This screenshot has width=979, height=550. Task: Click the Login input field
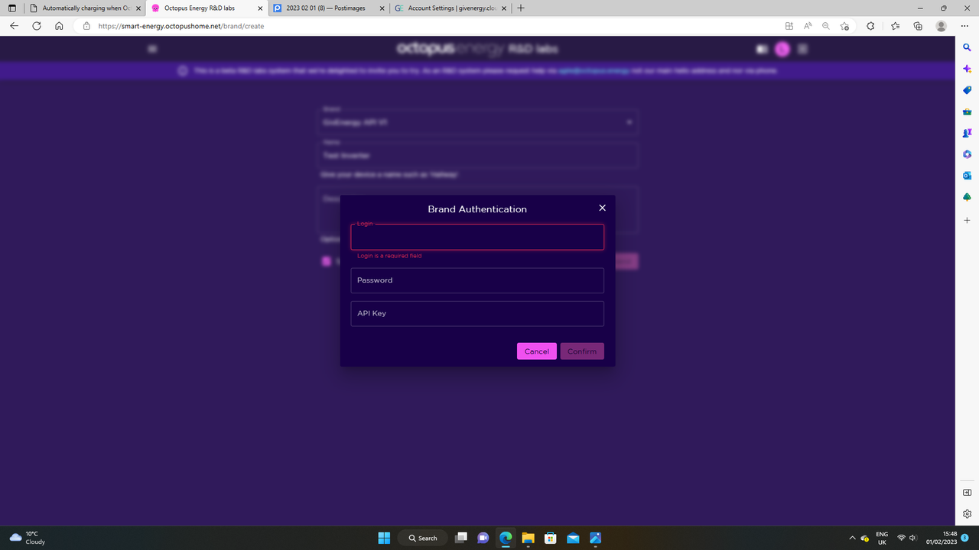[x=477, y=237]
